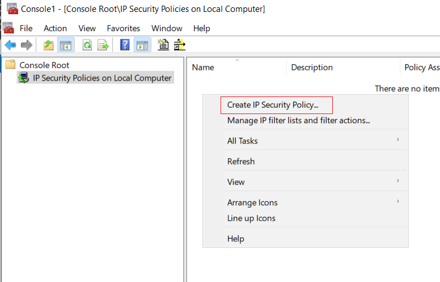Toggle the Show/Hide Console Tree icon
Viewport: 440px width, 282px height.
point(66,45)
